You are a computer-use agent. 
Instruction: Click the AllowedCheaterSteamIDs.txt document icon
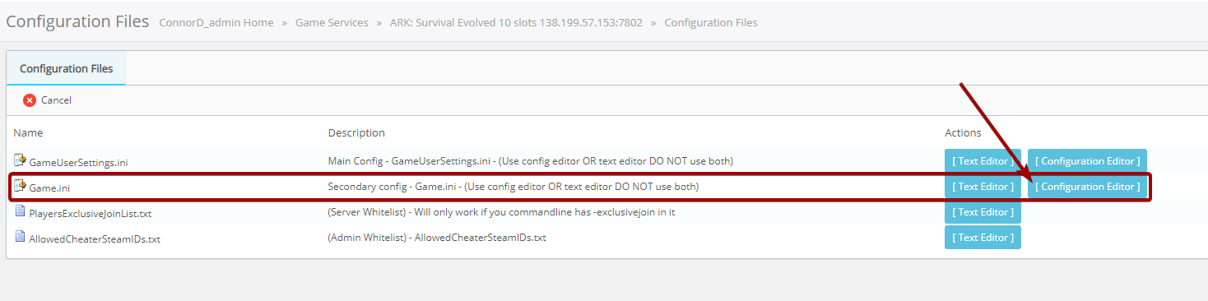click(x=21, y=238)
